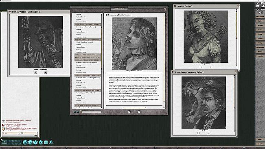The height and width of the screenshot is (149, 265).
Task: Go to previous record in Medusa window
Action: click(201, 67)
